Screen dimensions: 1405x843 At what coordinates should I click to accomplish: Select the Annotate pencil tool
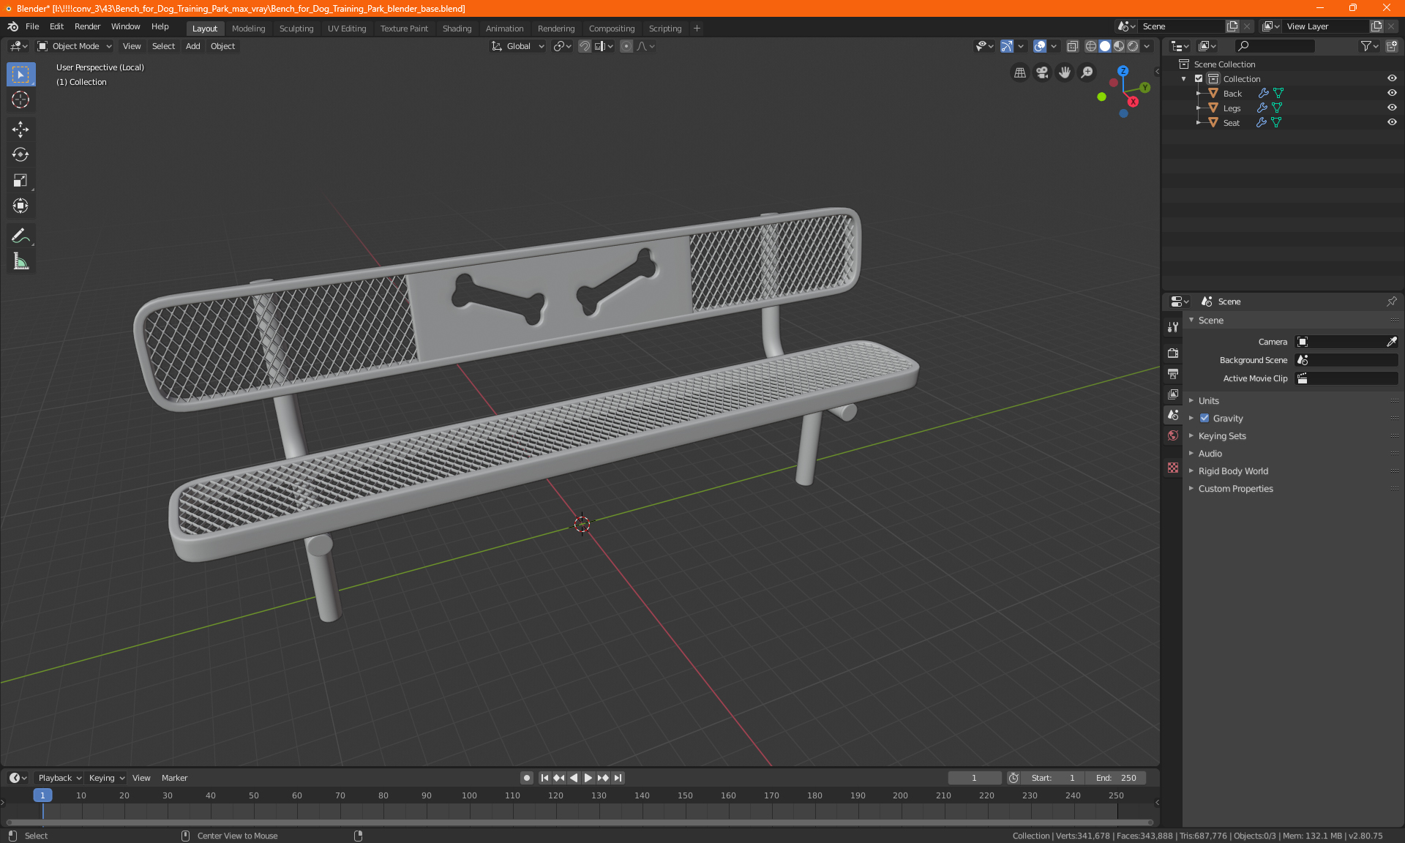point(20,236)
